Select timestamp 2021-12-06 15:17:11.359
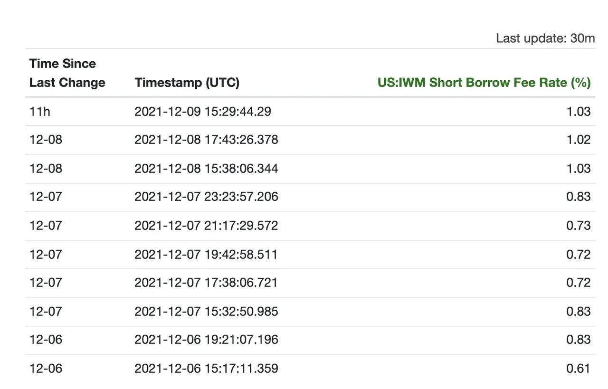This screenshot has height=389, width=608. [206, 368]
